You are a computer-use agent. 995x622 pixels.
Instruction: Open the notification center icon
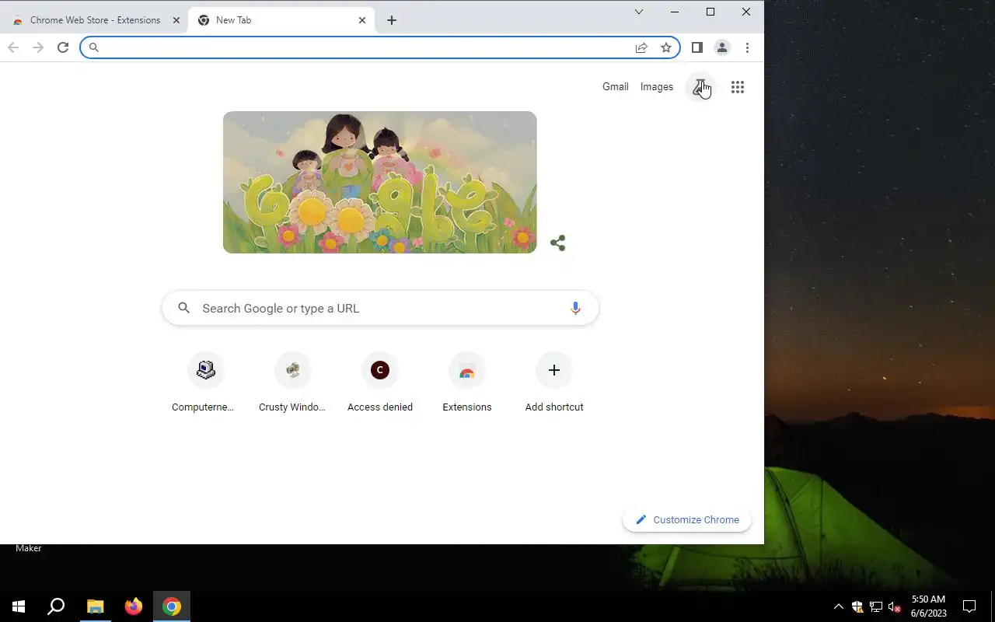[x=969, y=606]
